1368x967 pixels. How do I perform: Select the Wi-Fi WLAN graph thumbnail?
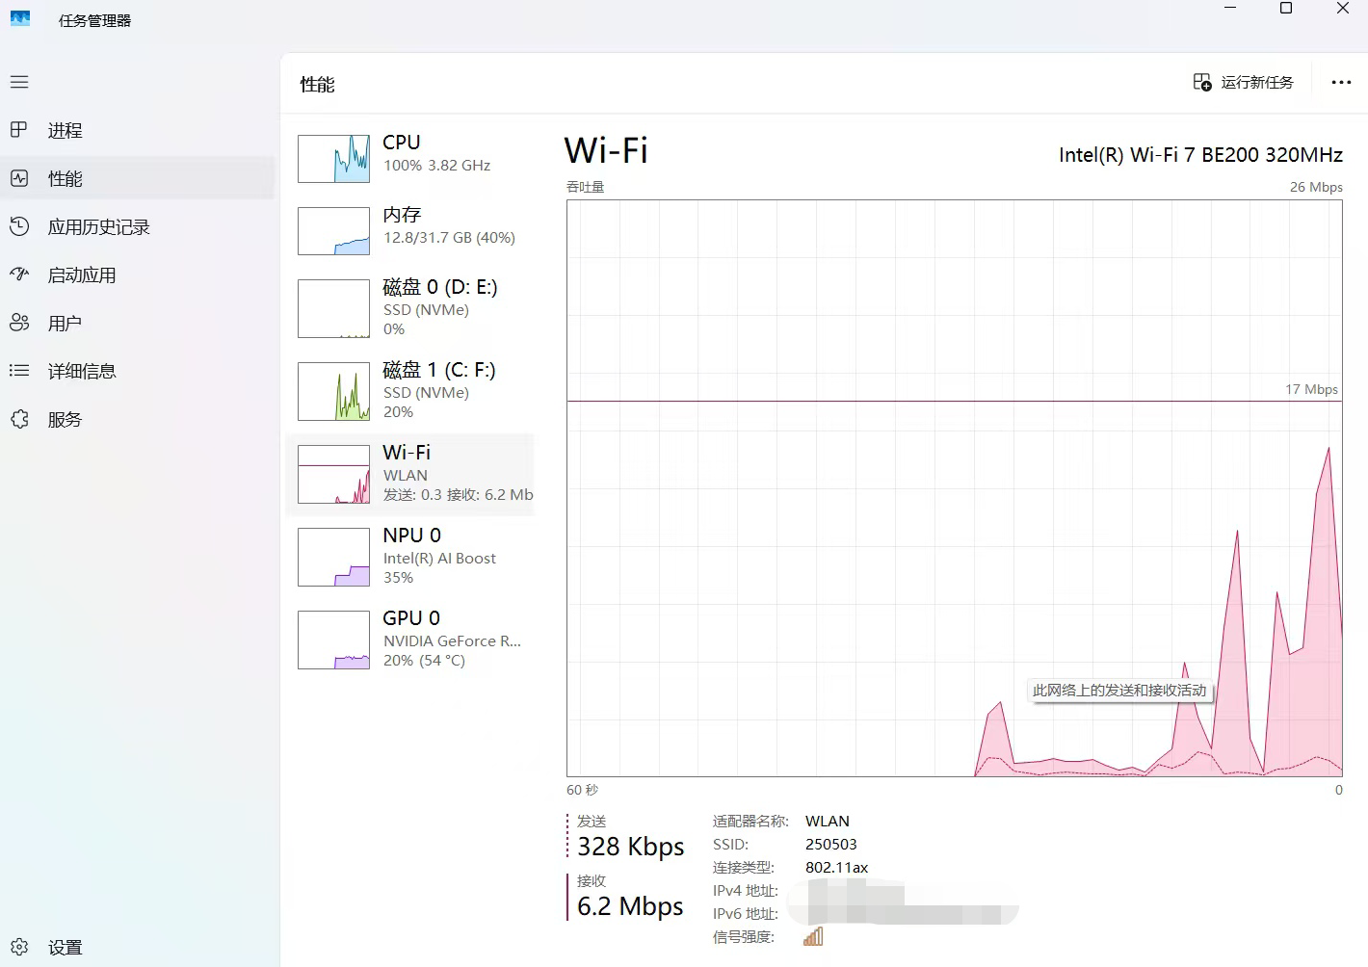click(x=333, y=474)
